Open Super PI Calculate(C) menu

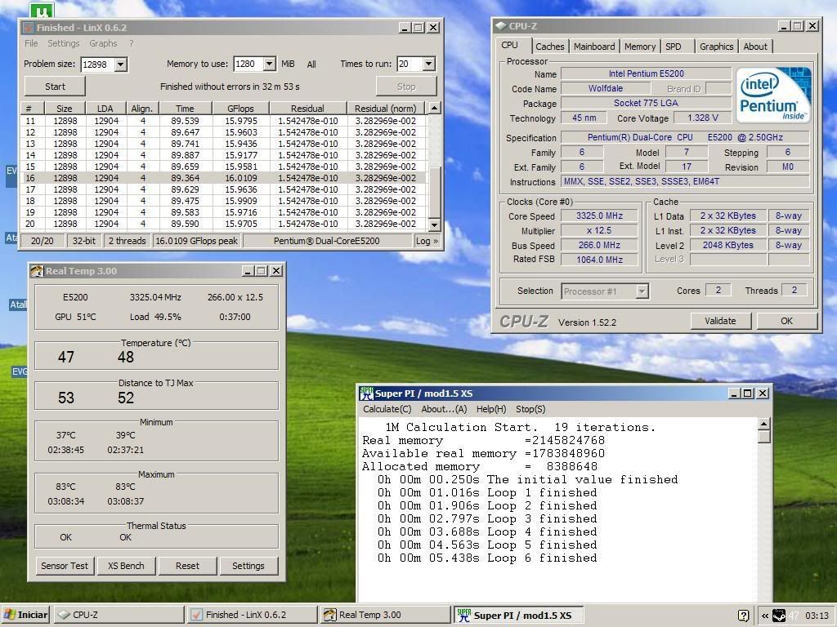coord(387,409)
